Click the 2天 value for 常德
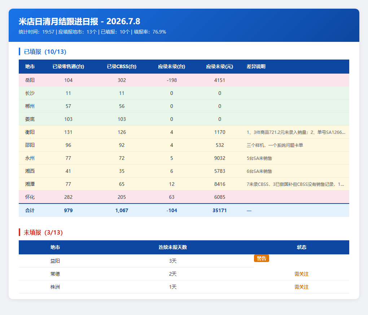 coord(172,274)
